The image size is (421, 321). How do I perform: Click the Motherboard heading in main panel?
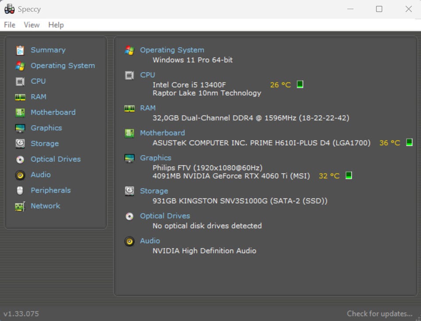[x=162, y=133]
